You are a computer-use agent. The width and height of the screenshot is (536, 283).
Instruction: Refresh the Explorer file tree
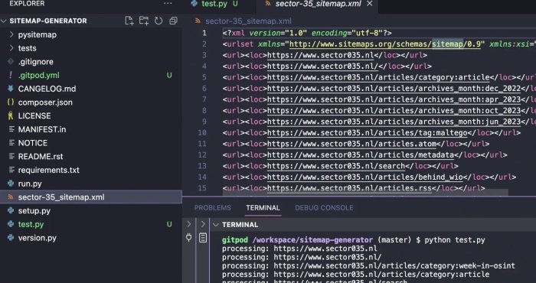point(159,21)
